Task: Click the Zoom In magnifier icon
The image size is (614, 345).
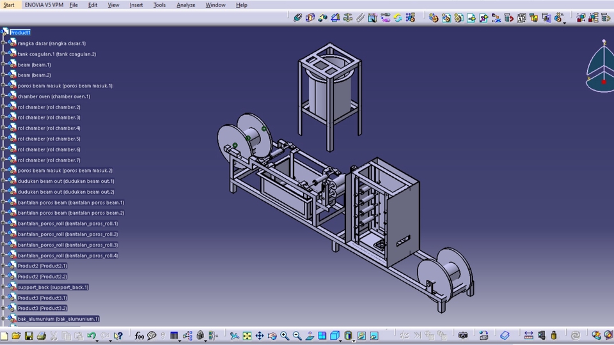Action: (285, 335)
